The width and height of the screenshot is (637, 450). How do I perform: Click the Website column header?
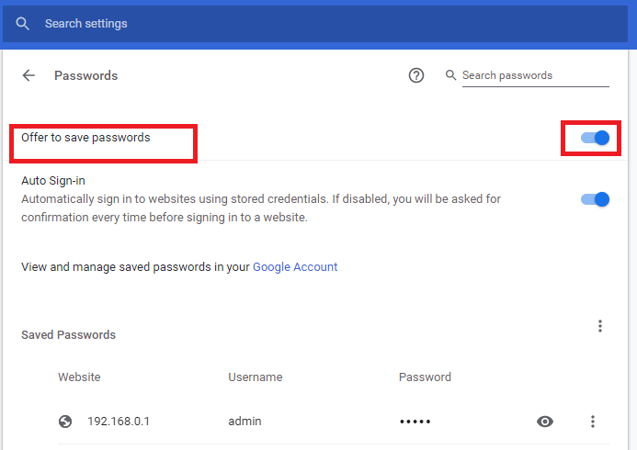(79, 377)
